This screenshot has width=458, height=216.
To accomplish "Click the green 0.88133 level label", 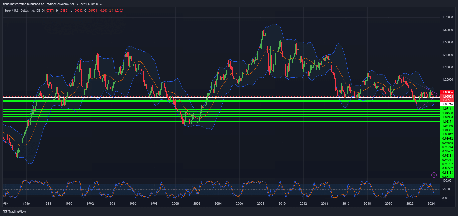I will pyautogui.click(x=448, y=173).
